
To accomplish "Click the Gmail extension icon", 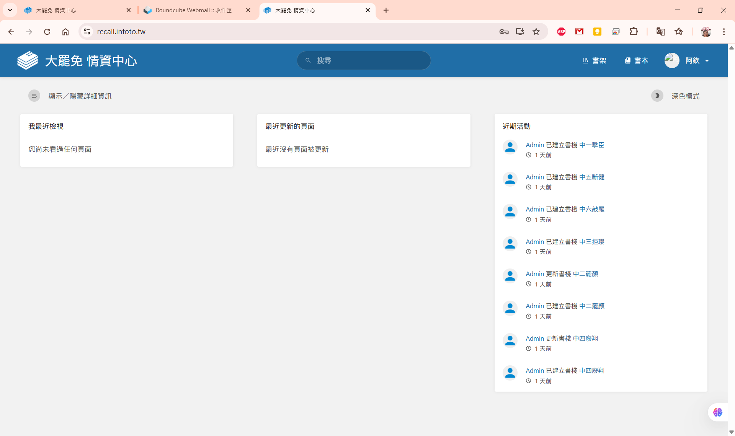I will 579,32.
